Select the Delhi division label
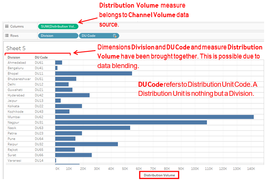The width and height of the screenshot is (266, 181). pyautogui.click(x=11, y=84)
